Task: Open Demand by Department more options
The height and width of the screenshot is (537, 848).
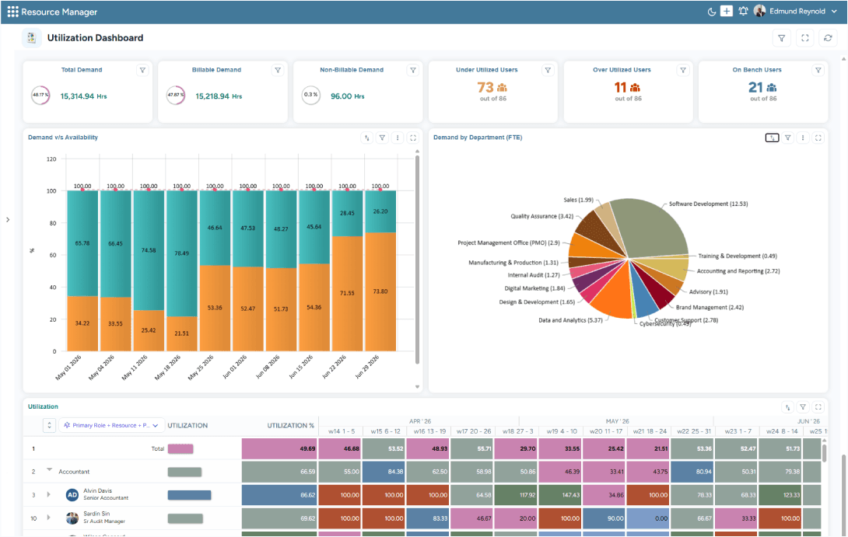Action: [803, 138]
